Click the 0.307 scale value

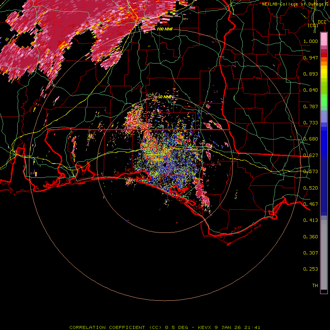click(311, 253)
